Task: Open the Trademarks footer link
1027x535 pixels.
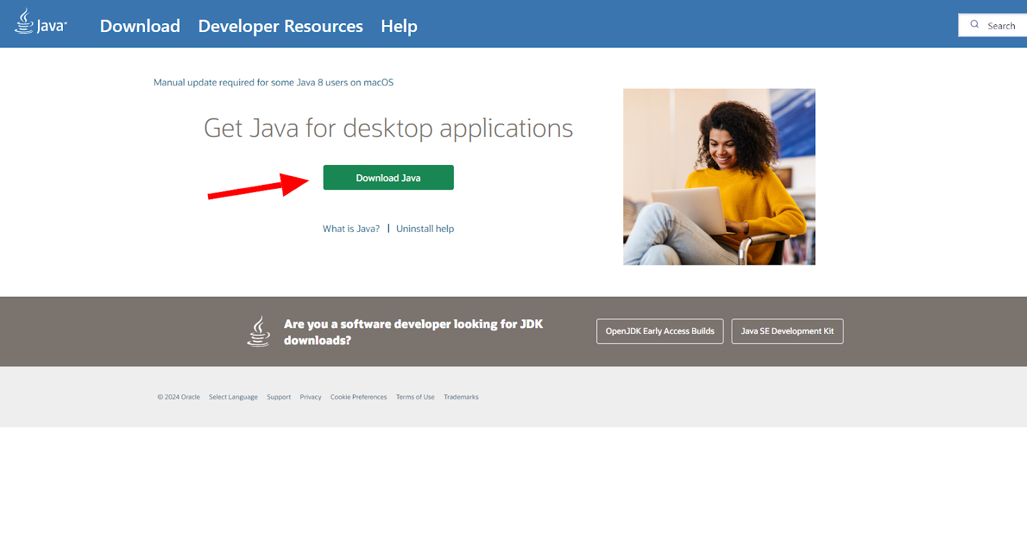Action: pos(461,397)
